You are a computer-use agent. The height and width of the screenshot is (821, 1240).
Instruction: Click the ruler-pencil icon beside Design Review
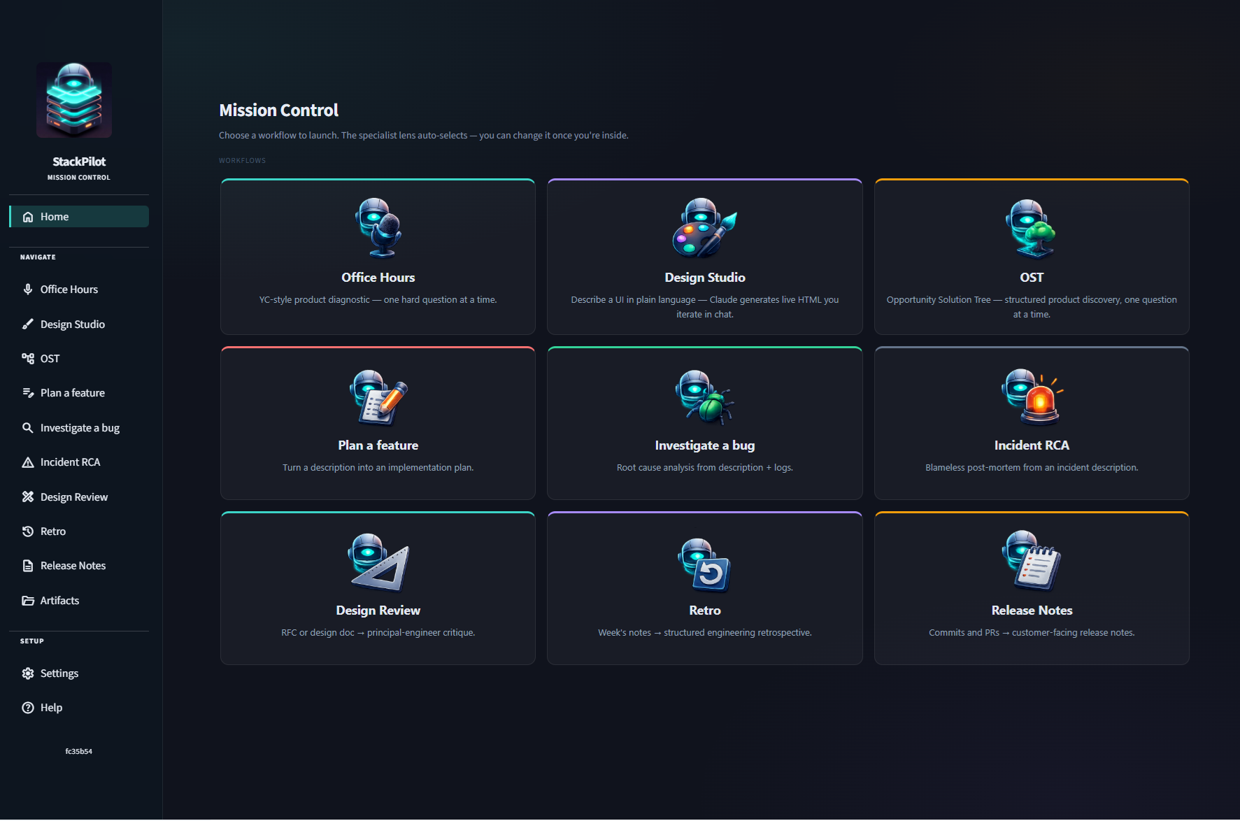pos(28,497)
